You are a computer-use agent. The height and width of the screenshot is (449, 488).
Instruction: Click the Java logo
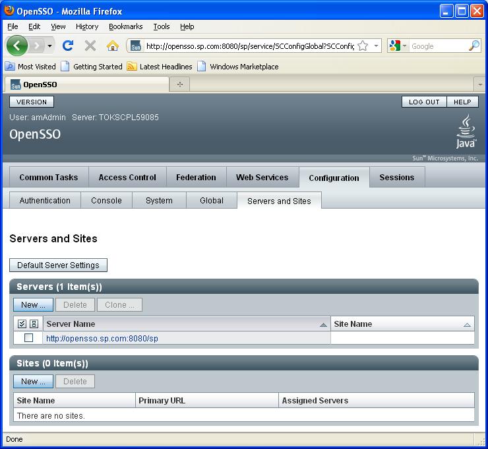pyautogui.click(x=466, y=131)
